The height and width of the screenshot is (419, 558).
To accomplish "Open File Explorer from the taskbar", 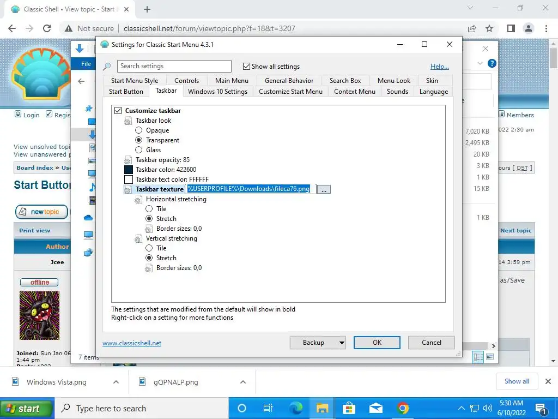I will pyautogui.click(x=323, y=408).
